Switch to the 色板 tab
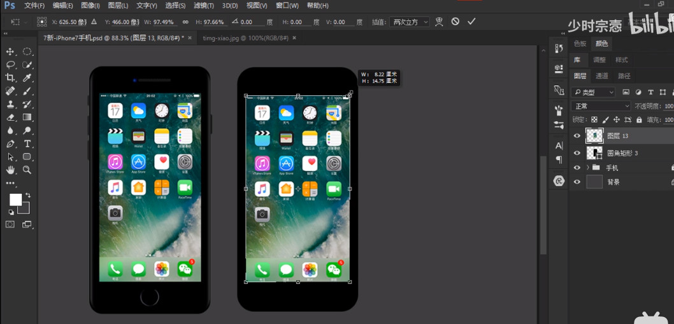Screen dimensions: 674x324 580,43
